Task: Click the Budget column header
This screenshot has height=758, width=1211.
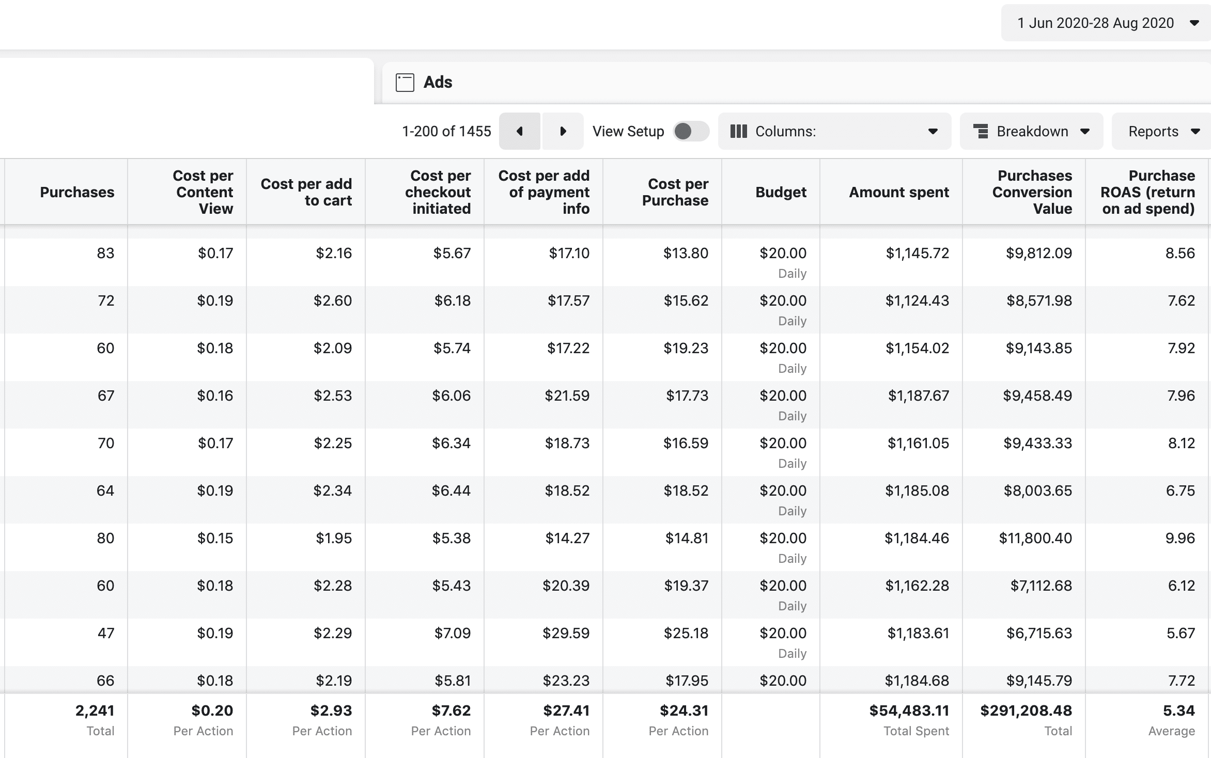Action: [780, 192]
